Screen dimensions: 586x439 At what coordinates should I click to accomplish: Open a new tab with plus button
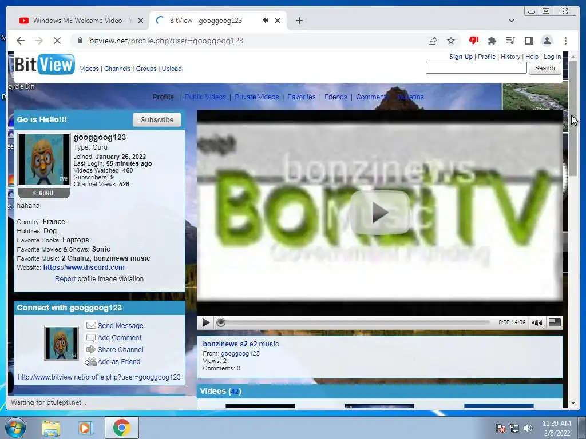(299, 21)
